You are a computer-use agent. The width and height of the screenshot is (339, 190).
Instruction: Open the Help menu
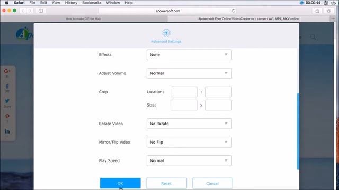click(x=129, y=3)
